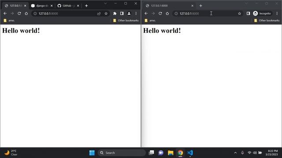Click the battery tray icon
This screenshot has height=158, width=282.
click(260, 153)
